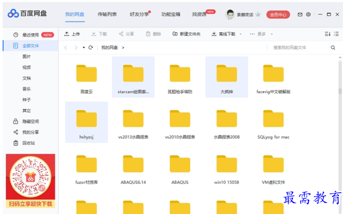Switch to the 找资源 tab
Screen dimensions: 346x214
[199, 14]
